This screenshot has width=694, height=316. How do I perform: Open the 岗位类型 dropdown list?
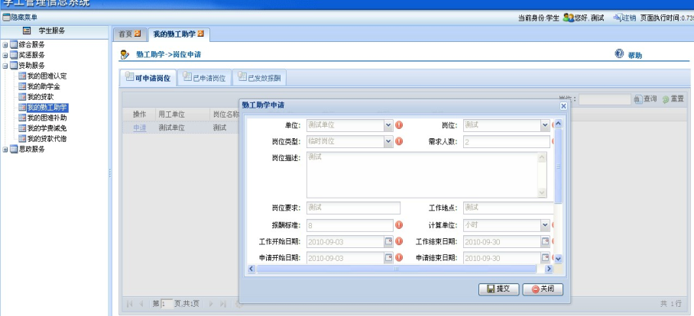coord(388,141)
